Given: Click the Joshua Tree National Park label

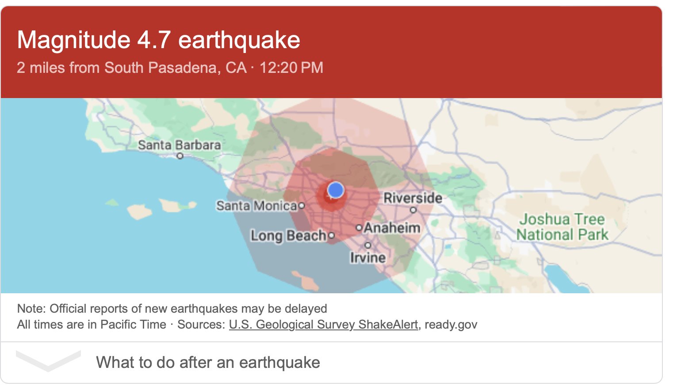Looking at the screenshot, I should click(562, 227).
